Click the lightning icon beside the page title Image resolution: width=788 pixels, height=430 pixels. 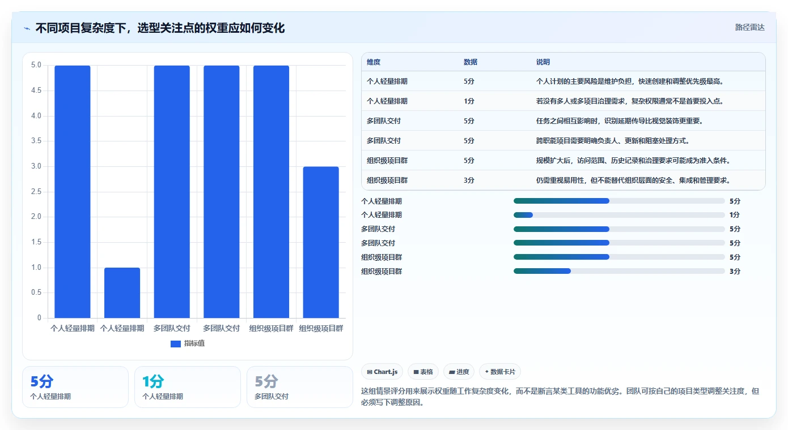(27, 28)
